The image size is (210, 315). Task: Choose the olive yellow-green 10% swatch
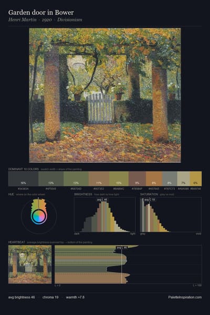(119, 178)
